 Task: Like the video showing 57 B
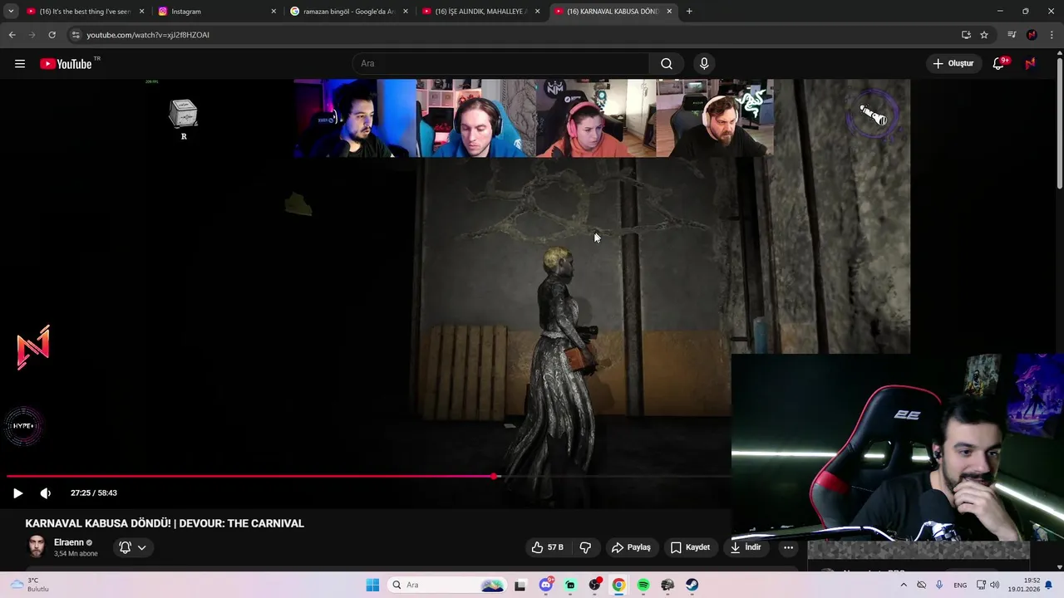point(549,547)
